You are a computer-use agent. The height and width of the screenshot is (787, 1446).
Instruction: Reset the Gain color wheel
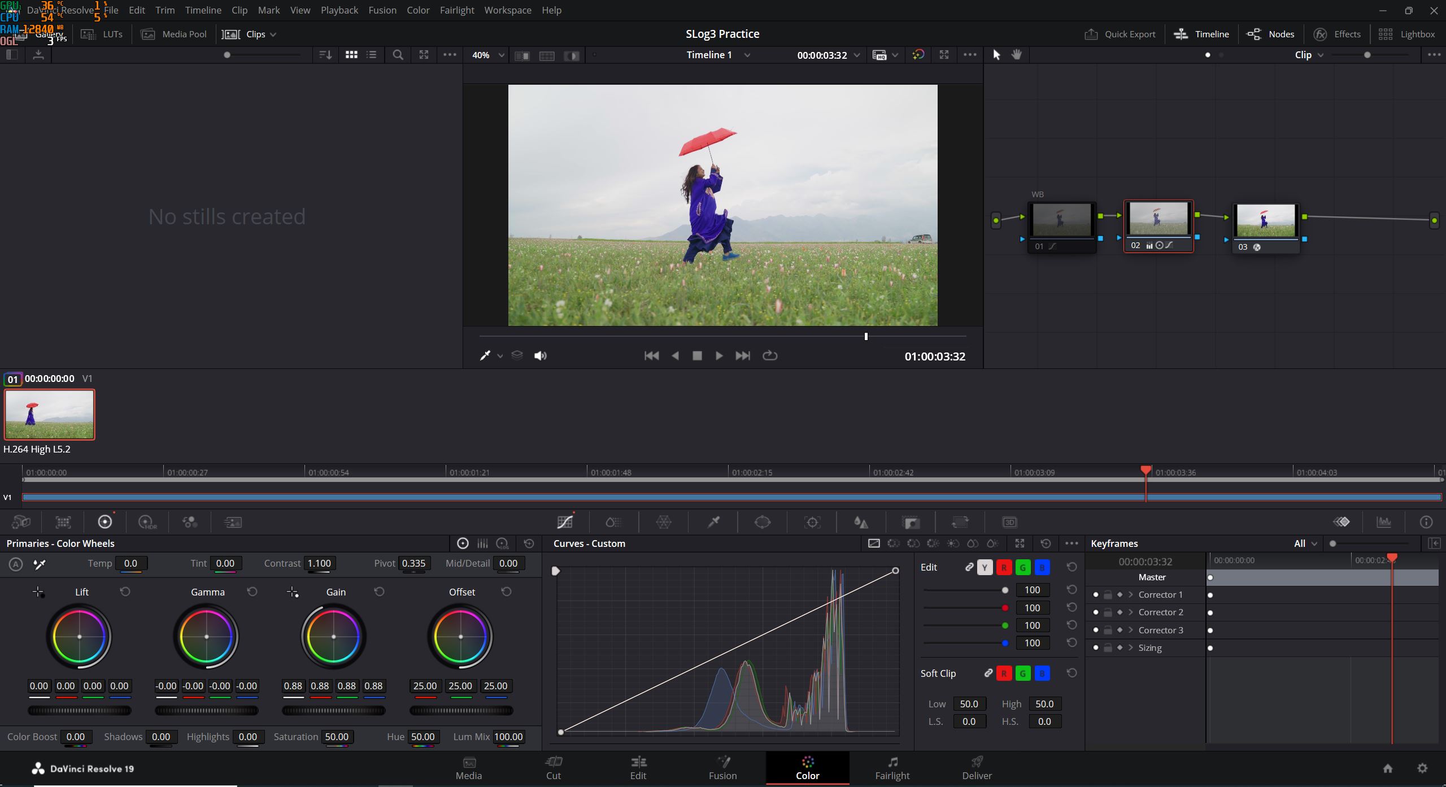click(380, 592)
